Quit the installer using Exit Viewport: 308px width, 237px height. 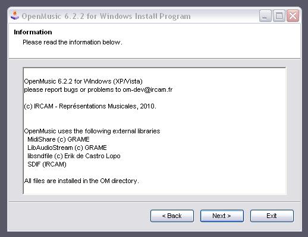272,216
